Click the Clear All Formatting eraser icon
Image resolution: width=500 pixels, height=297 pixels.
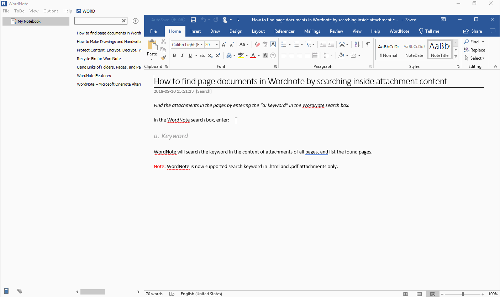coord(257,44)
